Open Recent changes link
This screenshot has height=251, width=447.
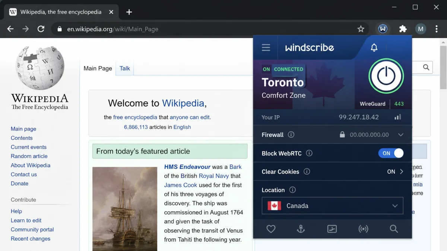(31, 239)
